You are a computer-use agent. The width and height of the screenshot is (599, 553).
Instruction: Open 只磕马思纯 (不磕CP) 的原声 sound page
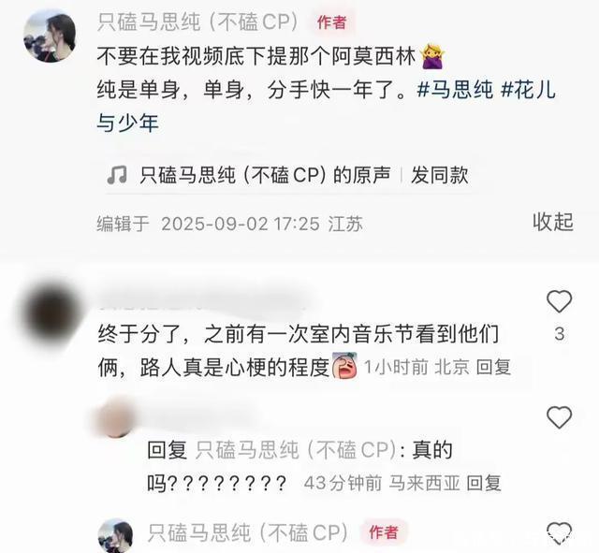pyautogui.click(x=265, y=175)
